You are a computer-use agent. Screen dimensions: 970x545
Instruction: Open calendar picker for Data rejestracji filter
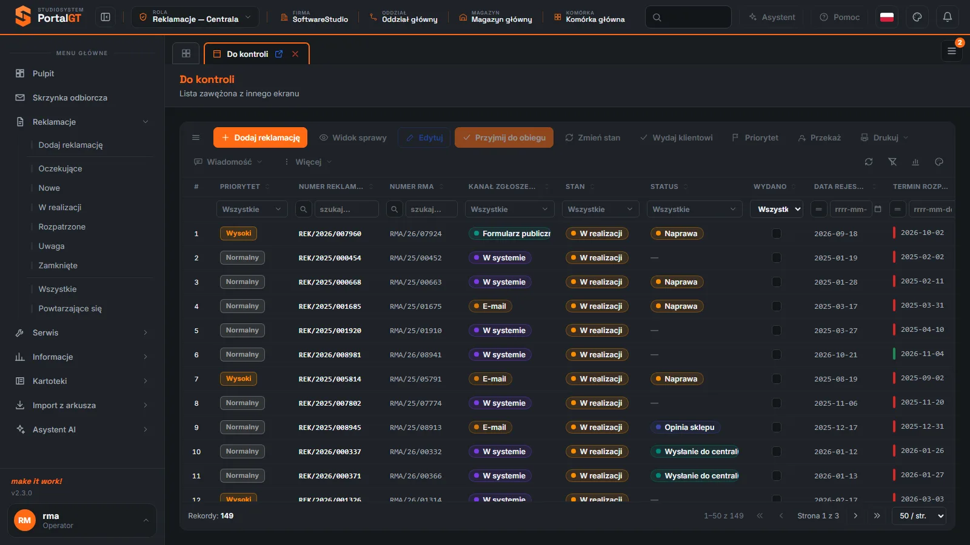coord(878,209)
